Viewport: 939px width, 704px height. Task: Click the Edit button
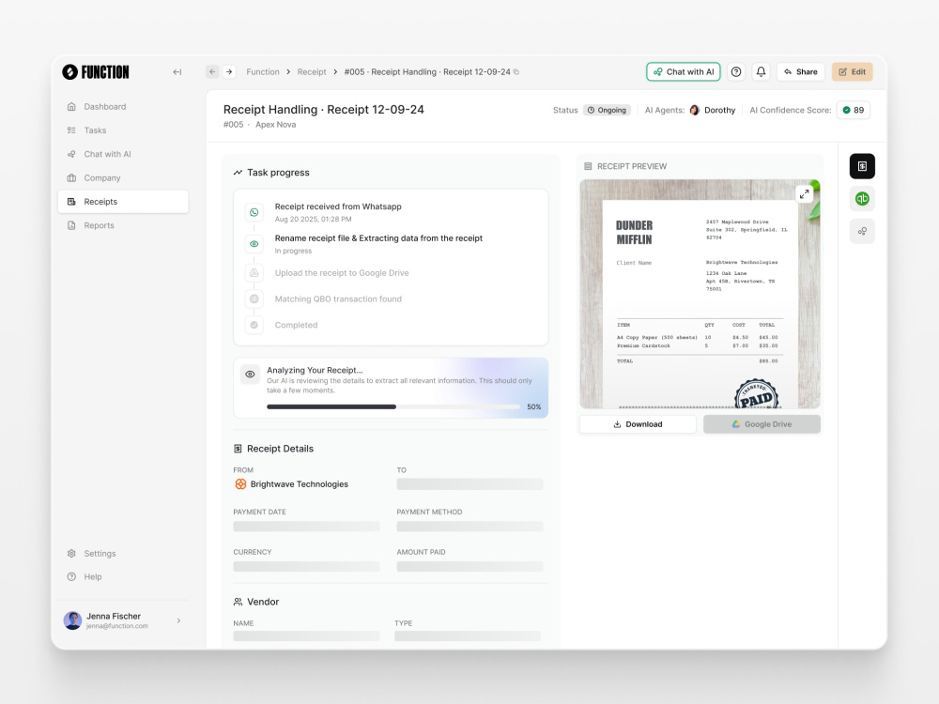coord(853,72)
